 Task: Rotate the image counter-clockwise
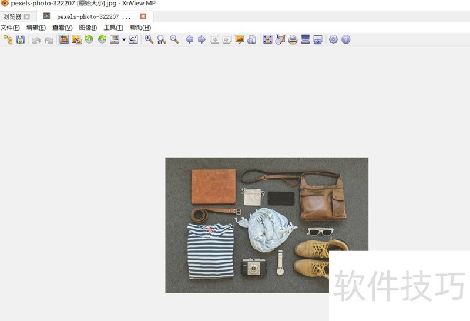(89, 39)
